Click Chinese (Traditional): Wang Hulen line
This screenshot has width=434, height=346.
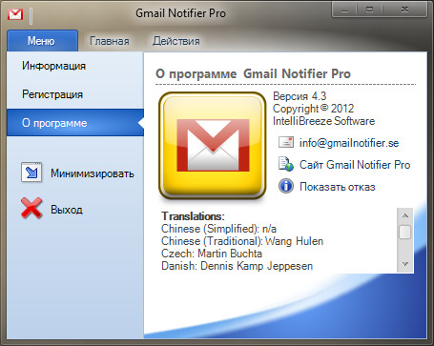(x=242, y=241)
